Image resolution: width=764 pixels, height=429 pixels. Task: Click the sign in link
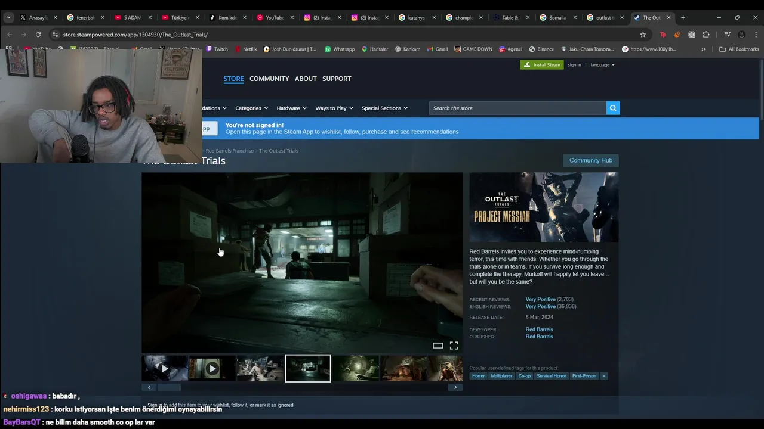574,65
